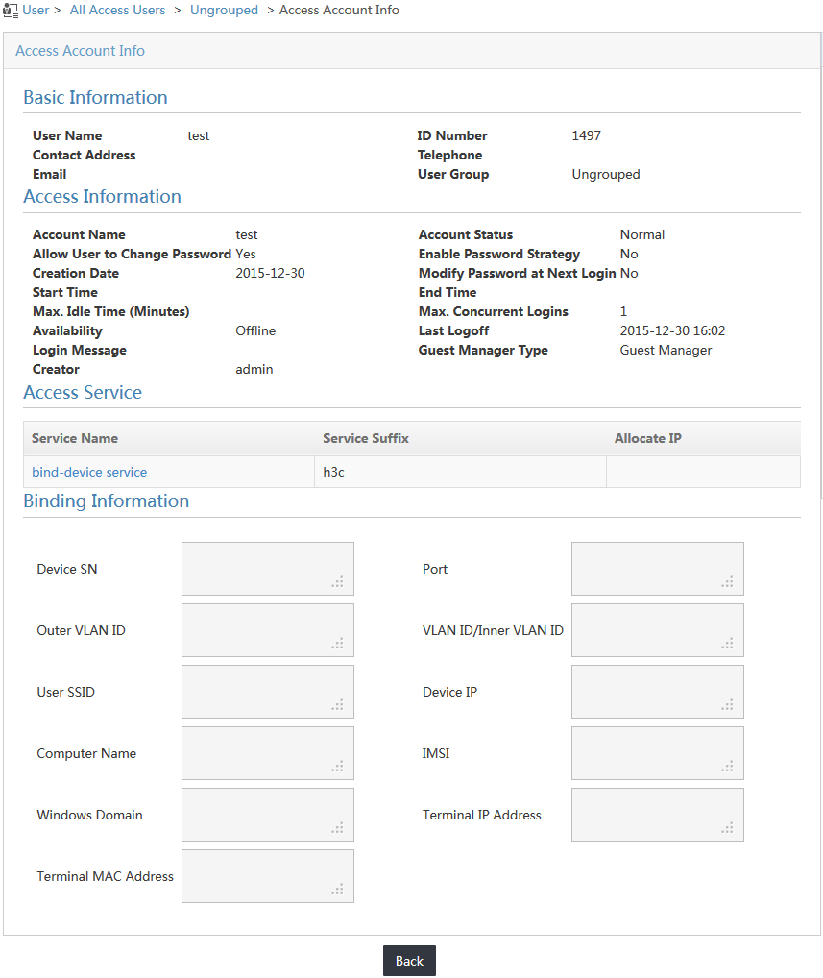
Task: Click the Modify Password at Next Login value No
Action: coord(629,273)
